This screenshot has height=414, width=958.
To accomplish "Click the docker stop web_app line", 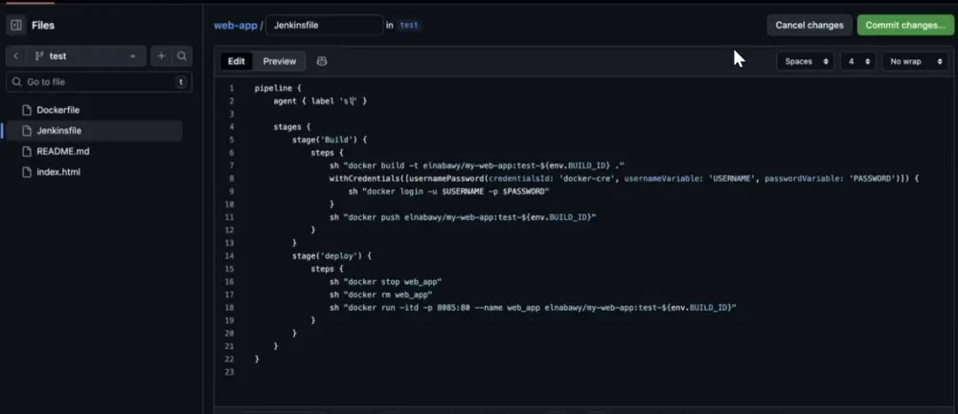I will pyautogui.click(x=385, y=282).
